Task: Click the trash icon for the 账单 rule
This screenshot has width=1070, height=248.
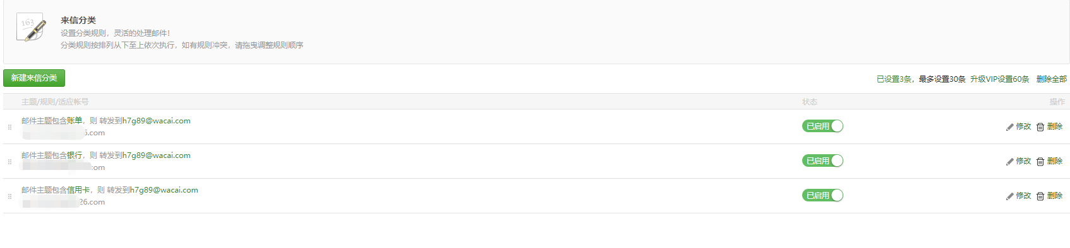Action: click(1040, 127)
